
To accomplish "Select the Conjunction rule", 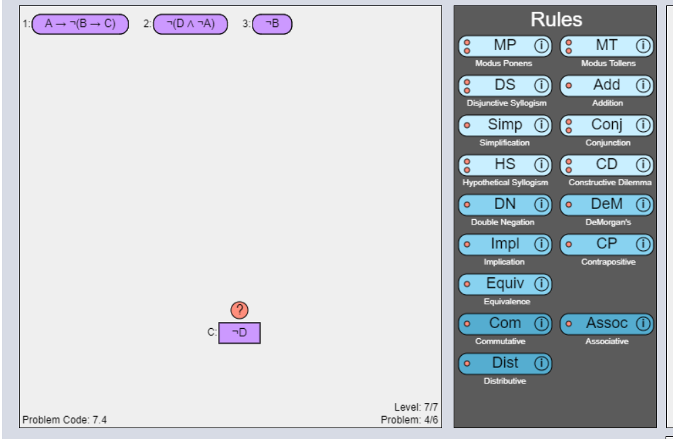I will pos(608,125).
